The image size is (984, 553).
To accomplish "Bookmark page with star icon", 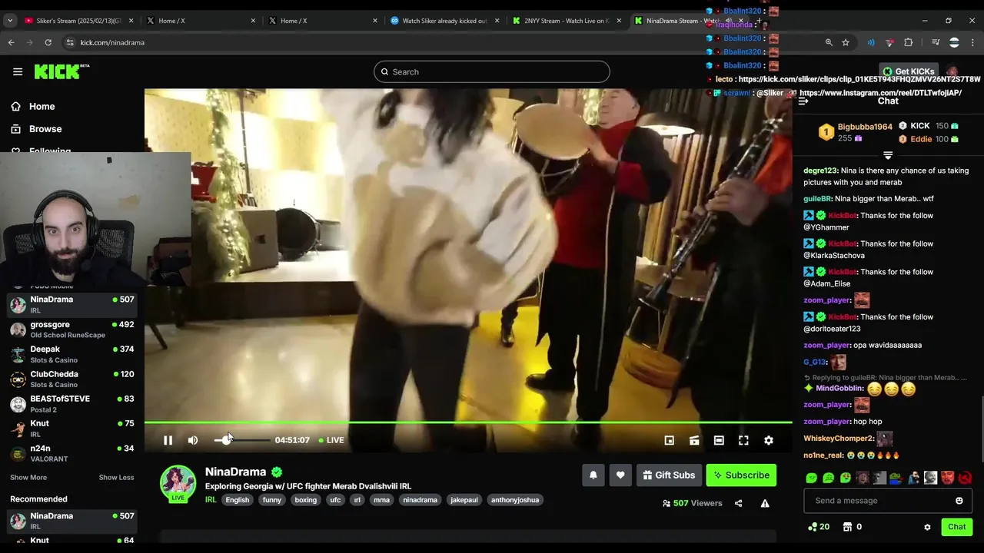I will click(x=846, y=42).
